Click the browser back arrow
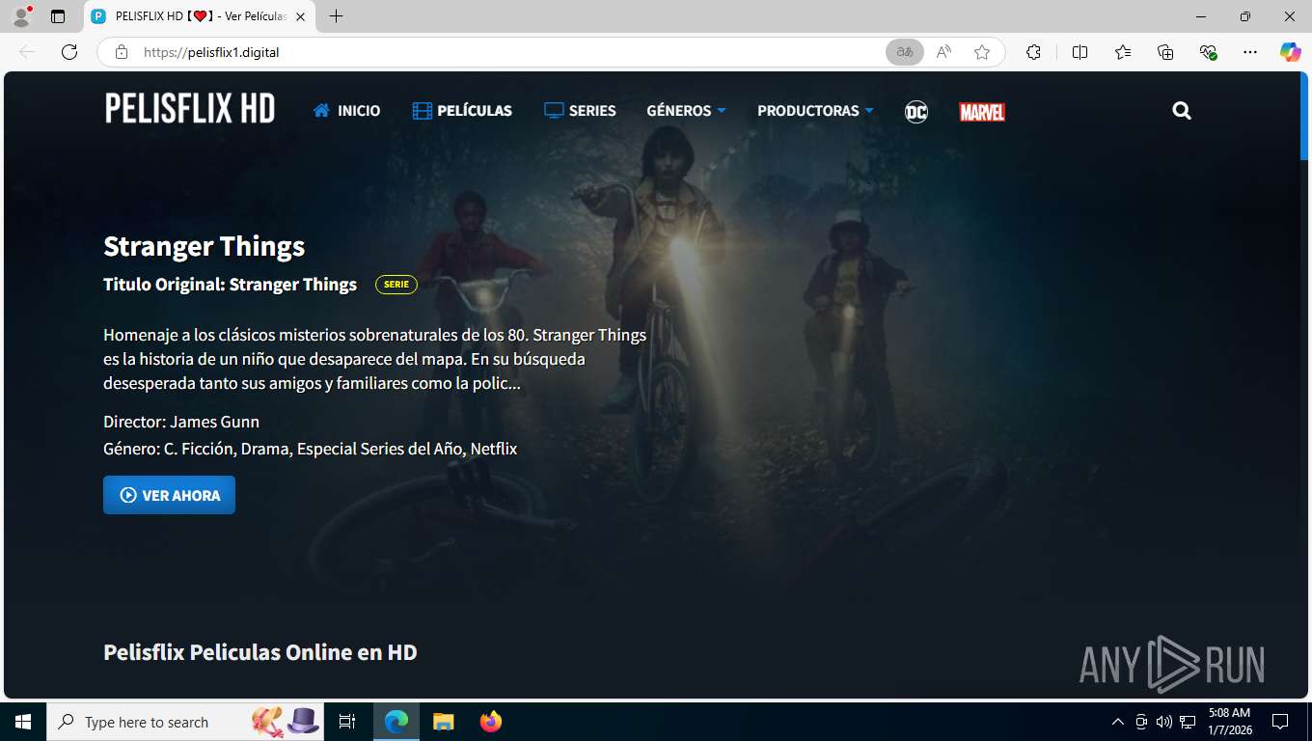This screenshot has width=1312, height=741. click(x=27, y=52)
